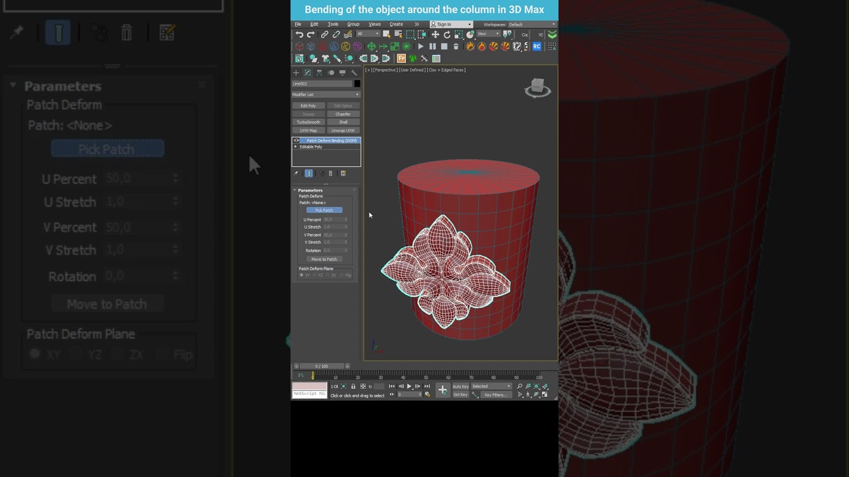Click the Pick Patch button
This screenshot has width=849, height=477.
click(324, 210)
